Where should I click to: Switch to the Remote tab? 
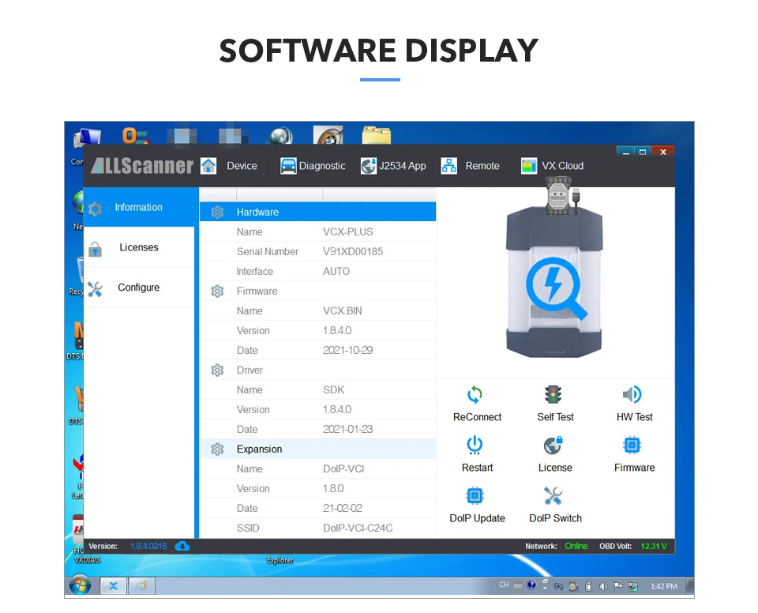(x=482, y=166)
